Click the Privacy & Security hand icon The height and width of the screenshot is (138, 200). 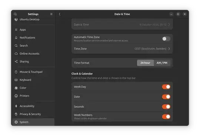16,114
